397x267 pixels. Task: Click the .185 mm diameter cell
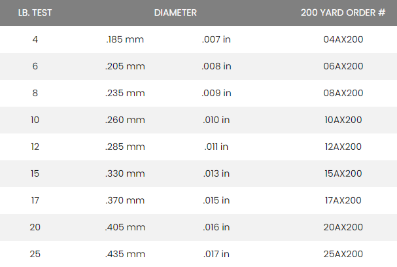coord(125,39)
